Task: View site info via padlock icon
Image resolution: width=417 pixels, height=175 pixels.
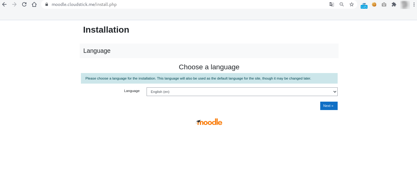Action: tap(47, 5)
